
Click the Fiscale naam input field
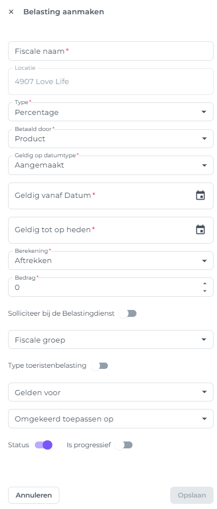[x=111, y=51]
